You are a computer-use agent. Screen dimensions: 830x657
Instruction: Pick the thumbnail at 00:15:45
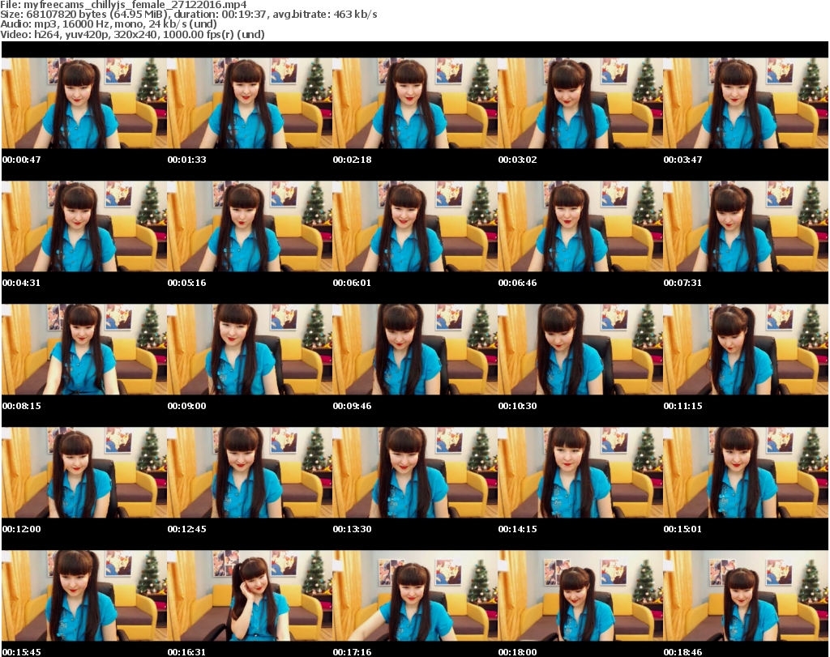[84, 595]
